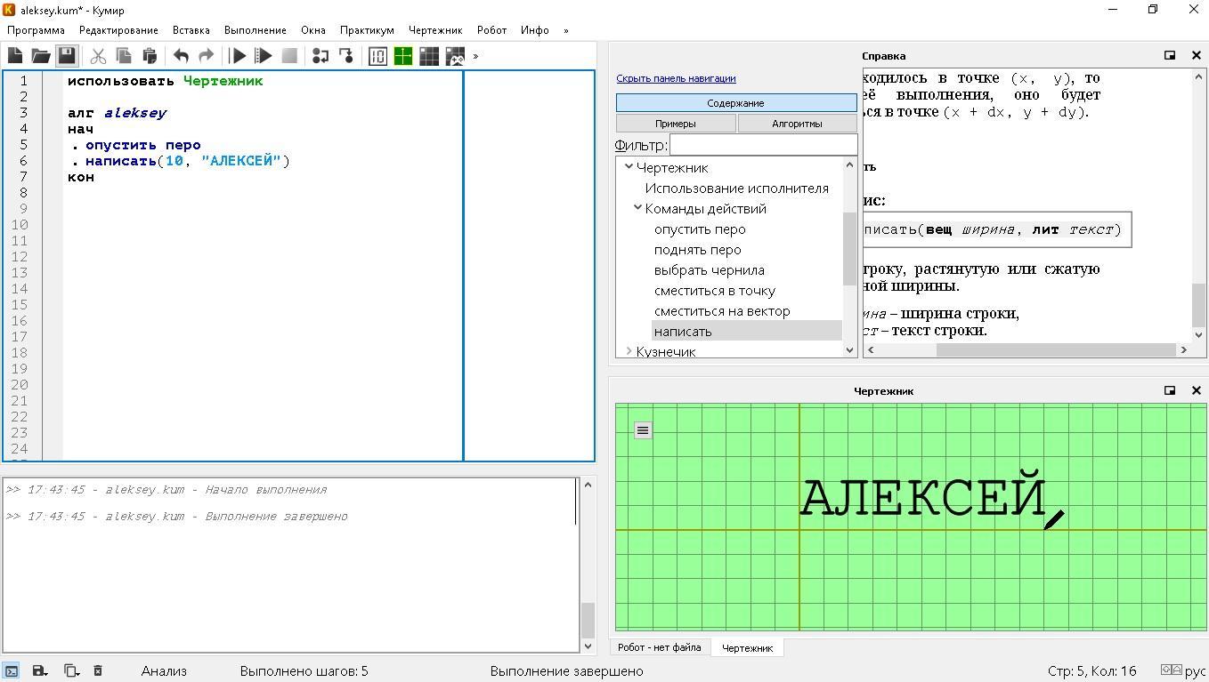
Task: Expand the Кузнечик tree node
Action: pos(629,352)
